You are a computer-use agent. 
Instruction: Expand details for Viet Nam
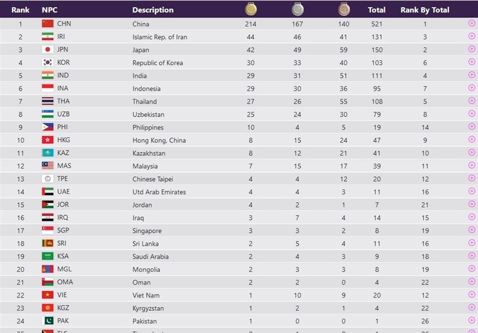(472, 295)
